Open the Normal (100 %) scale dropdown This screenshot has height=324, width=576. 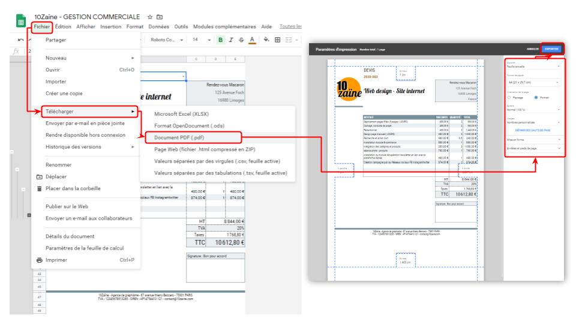pyautogui.click(x=533, y=109)
